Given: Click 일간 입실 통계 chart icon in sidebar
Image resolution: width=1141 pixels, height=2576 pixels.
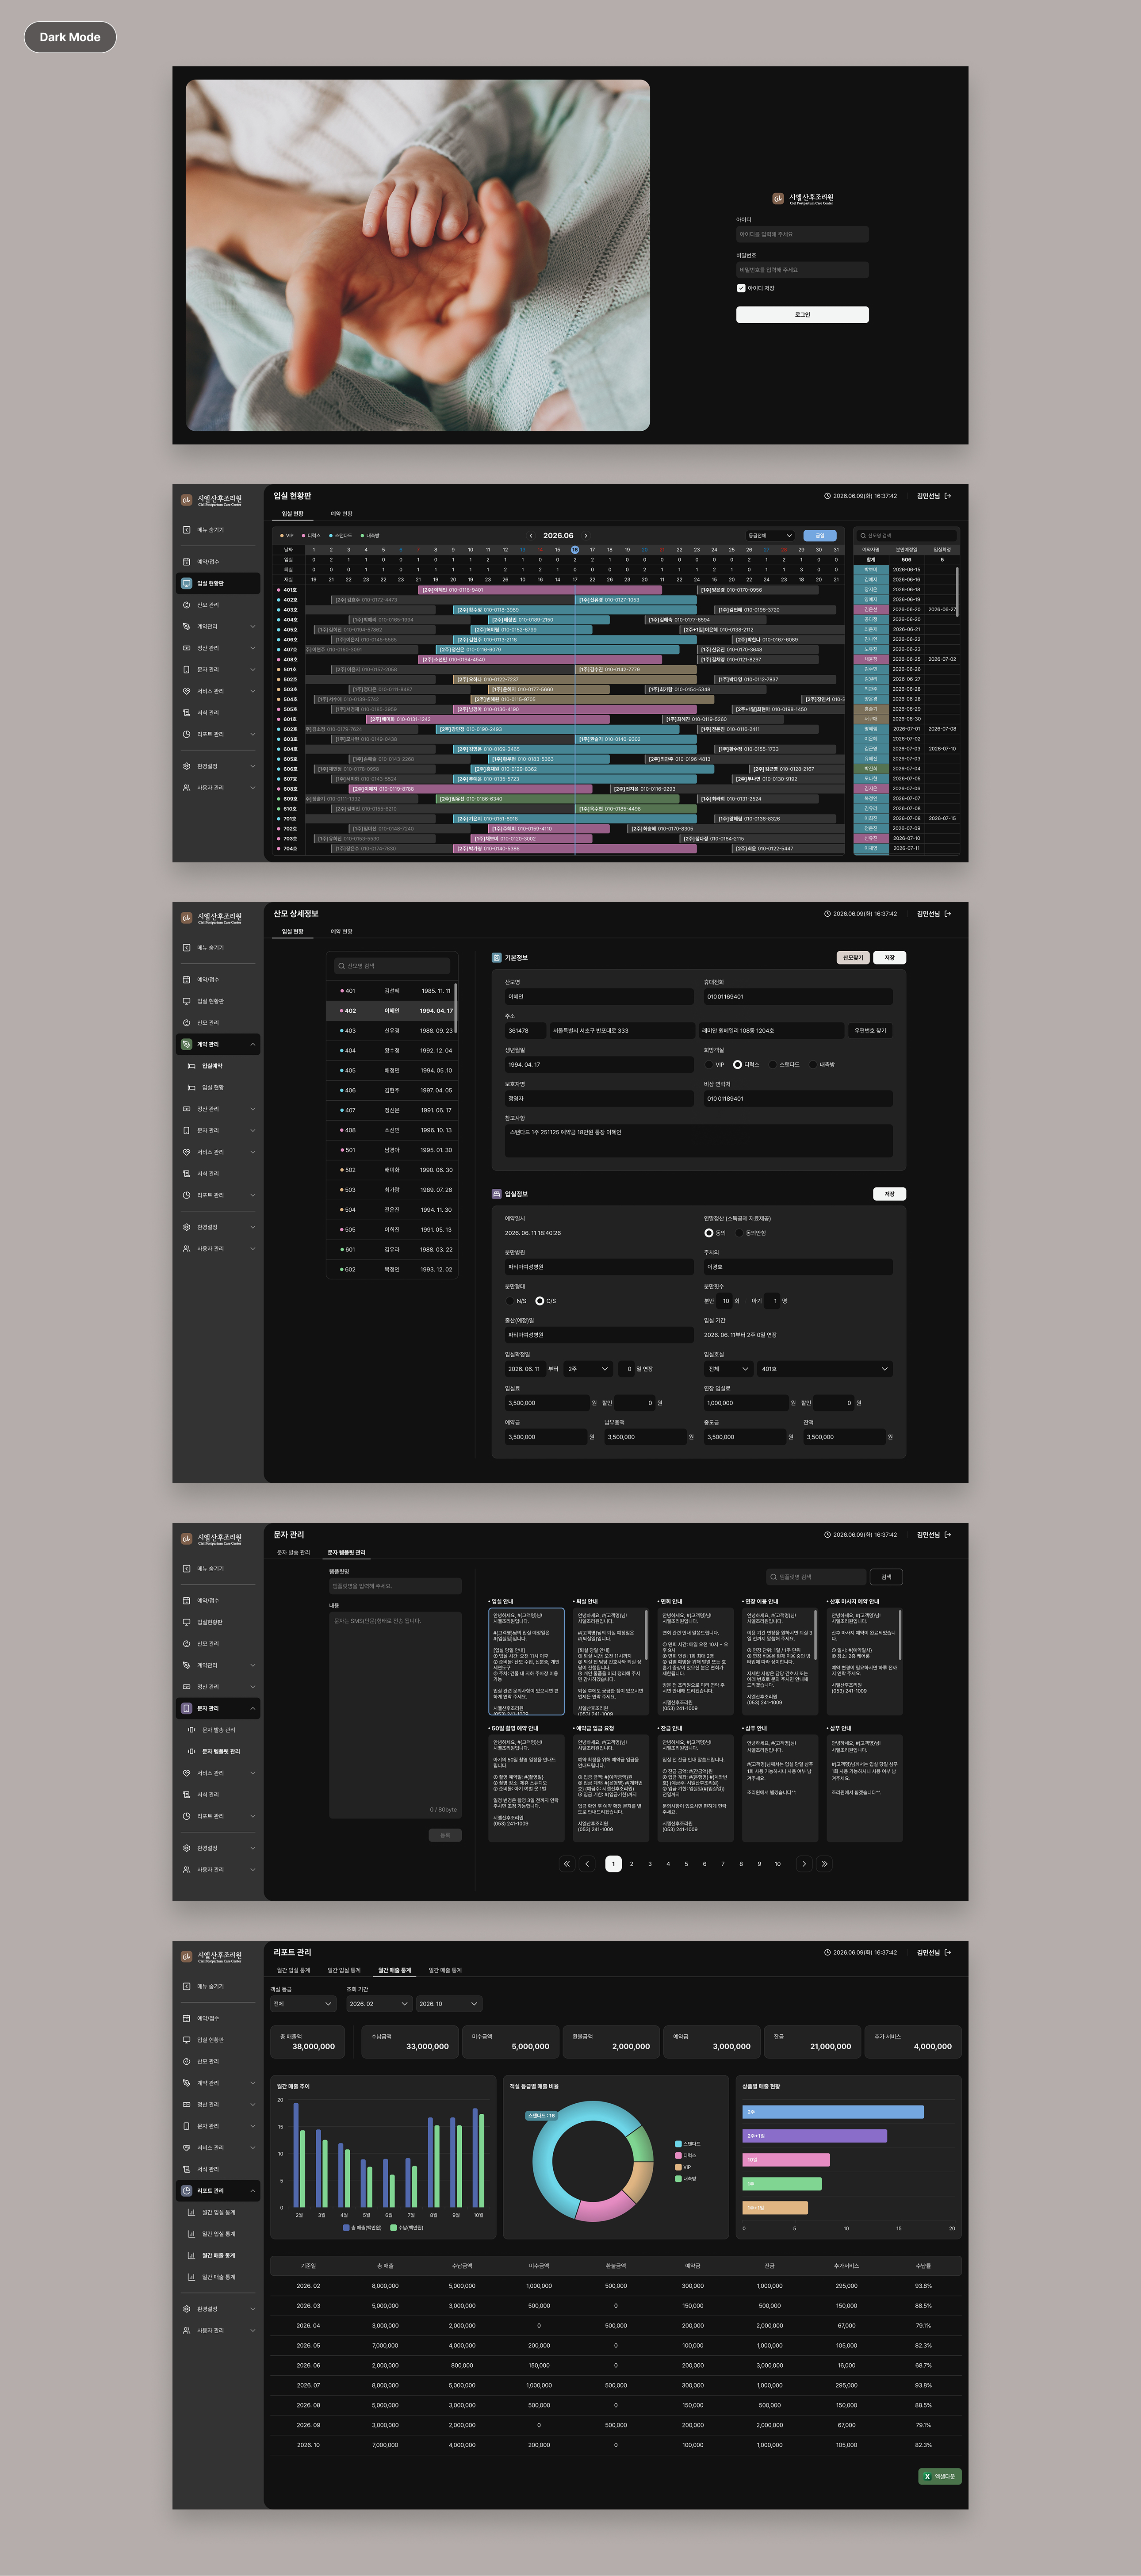Looking at the screenshot, I should 192,2234.
